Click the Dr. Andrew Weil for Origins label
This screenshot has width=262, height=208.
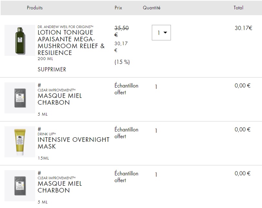66,27
